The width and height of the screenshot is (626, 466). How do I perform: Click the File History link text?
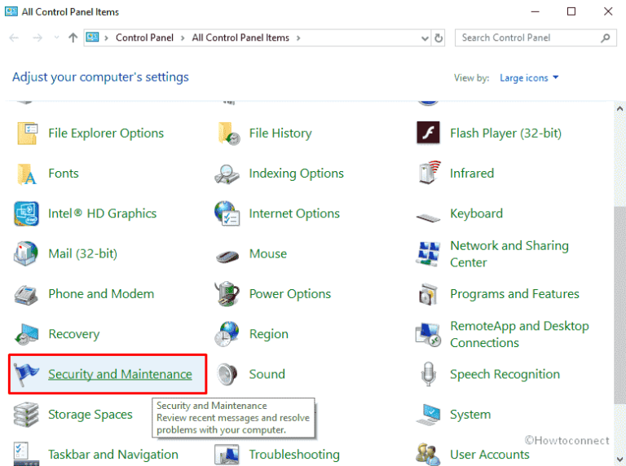pyautogui.click(x=280, y=134)
